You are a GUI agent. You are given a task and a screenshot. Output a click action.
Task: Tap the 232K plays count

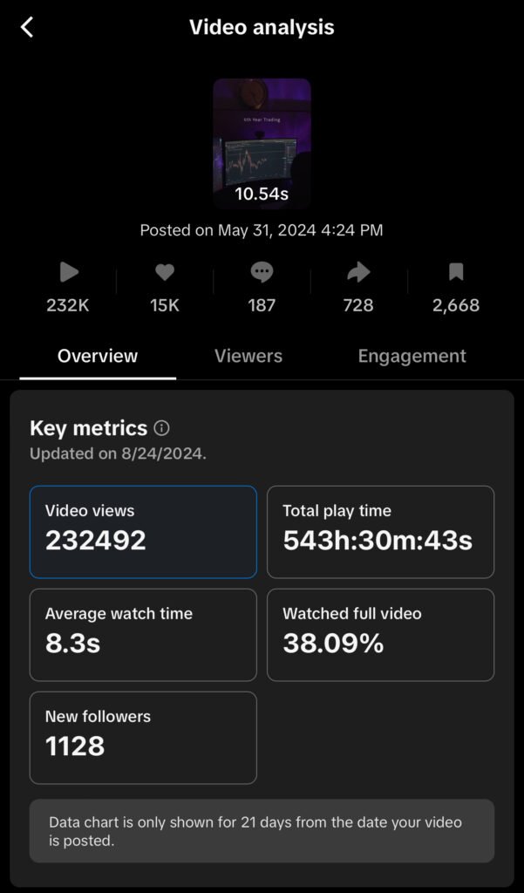(x=68, y=305)
